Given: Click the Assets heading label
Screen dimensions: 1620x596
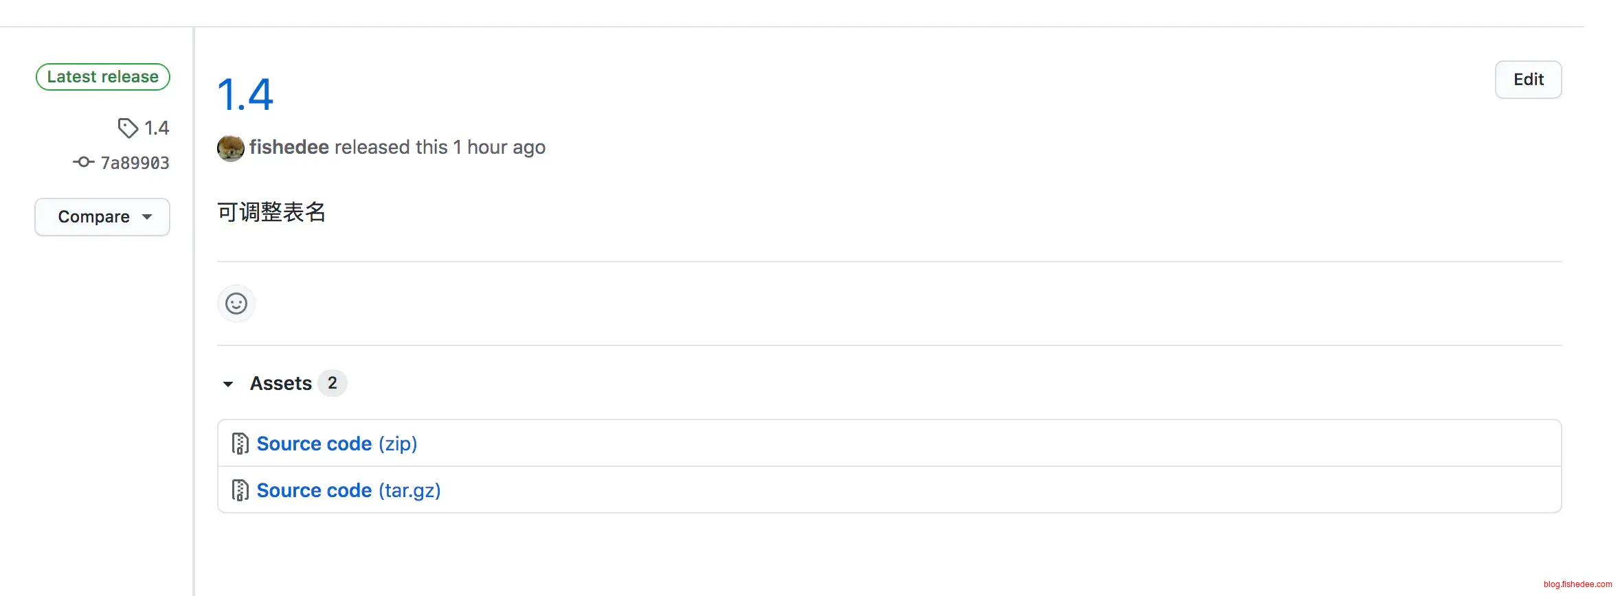Looking at the screenshot, I should pos(281,383).
